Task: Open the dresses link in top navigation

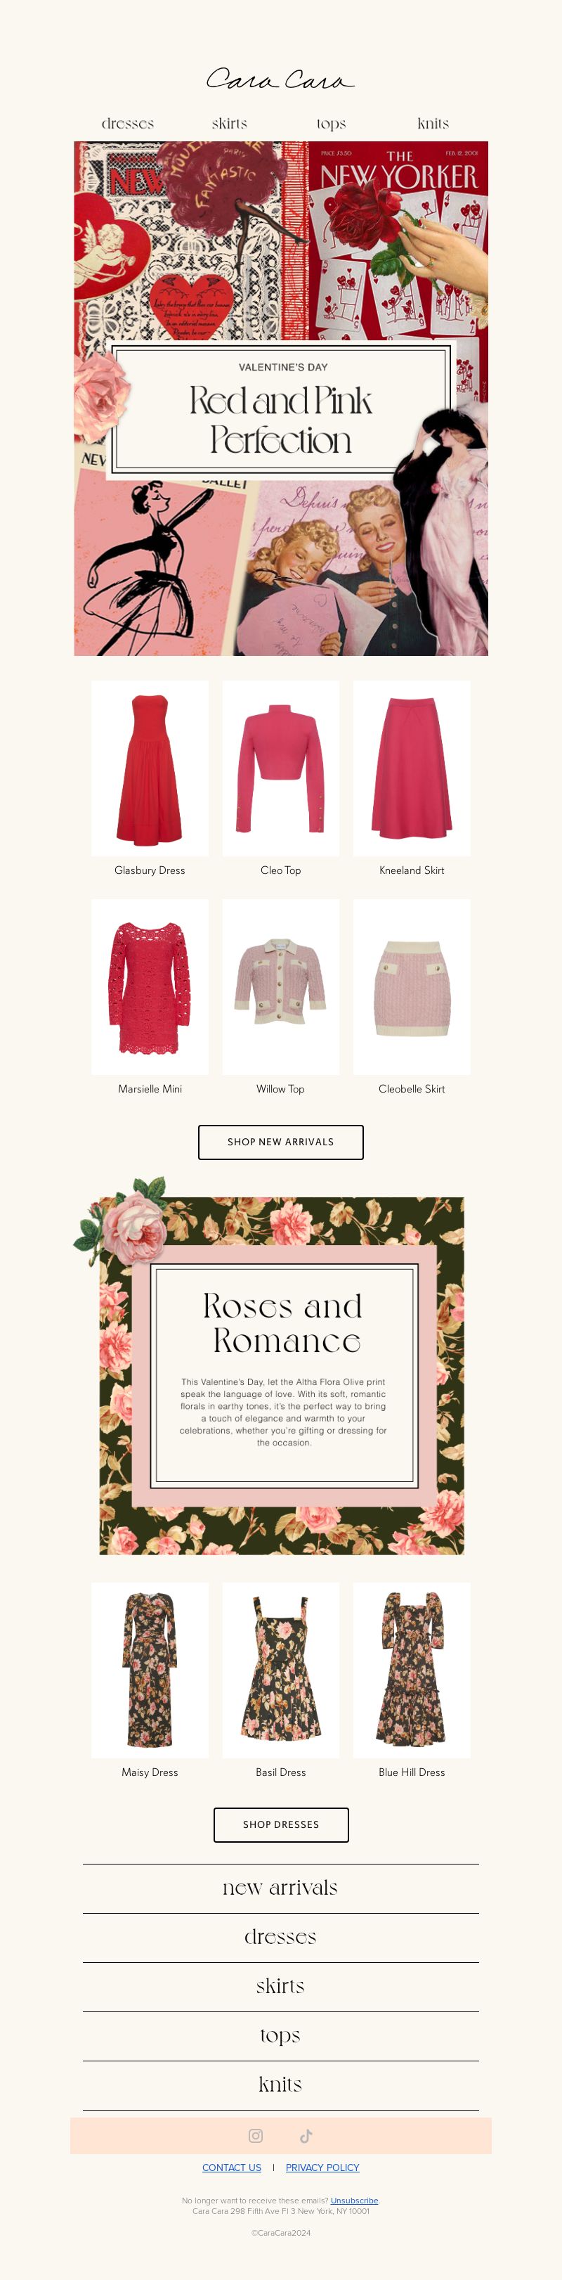Action: (127, 123)
